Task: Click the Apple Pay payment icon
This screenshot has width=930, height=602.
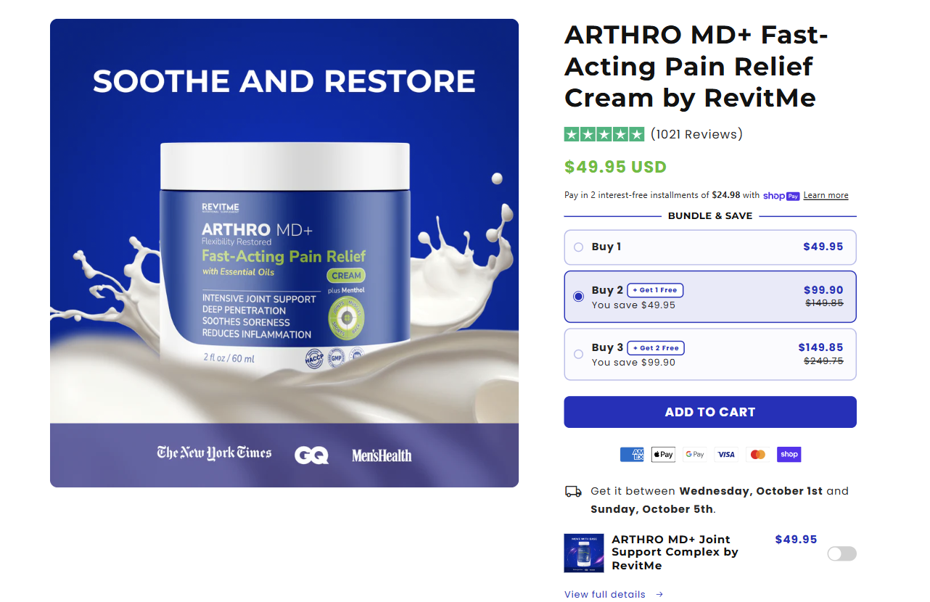Action: (x=663, y=455)
